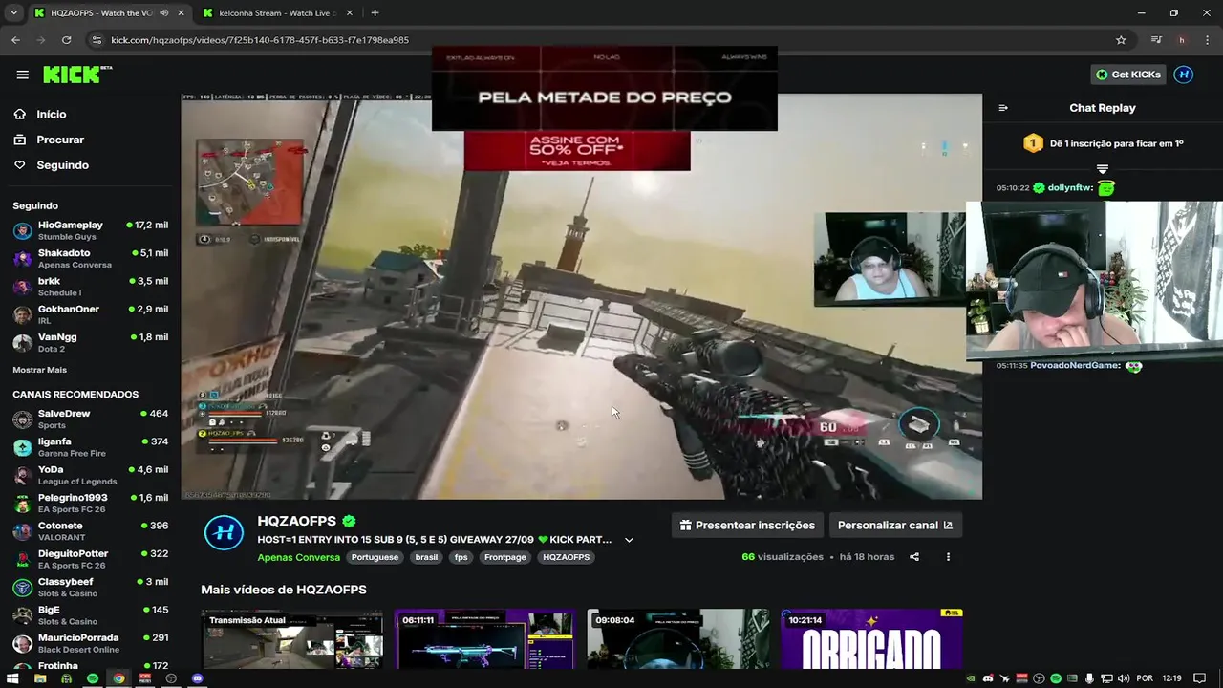
Task: Open the 06:11:11 video thumbnail
Action: pos(485,639)
